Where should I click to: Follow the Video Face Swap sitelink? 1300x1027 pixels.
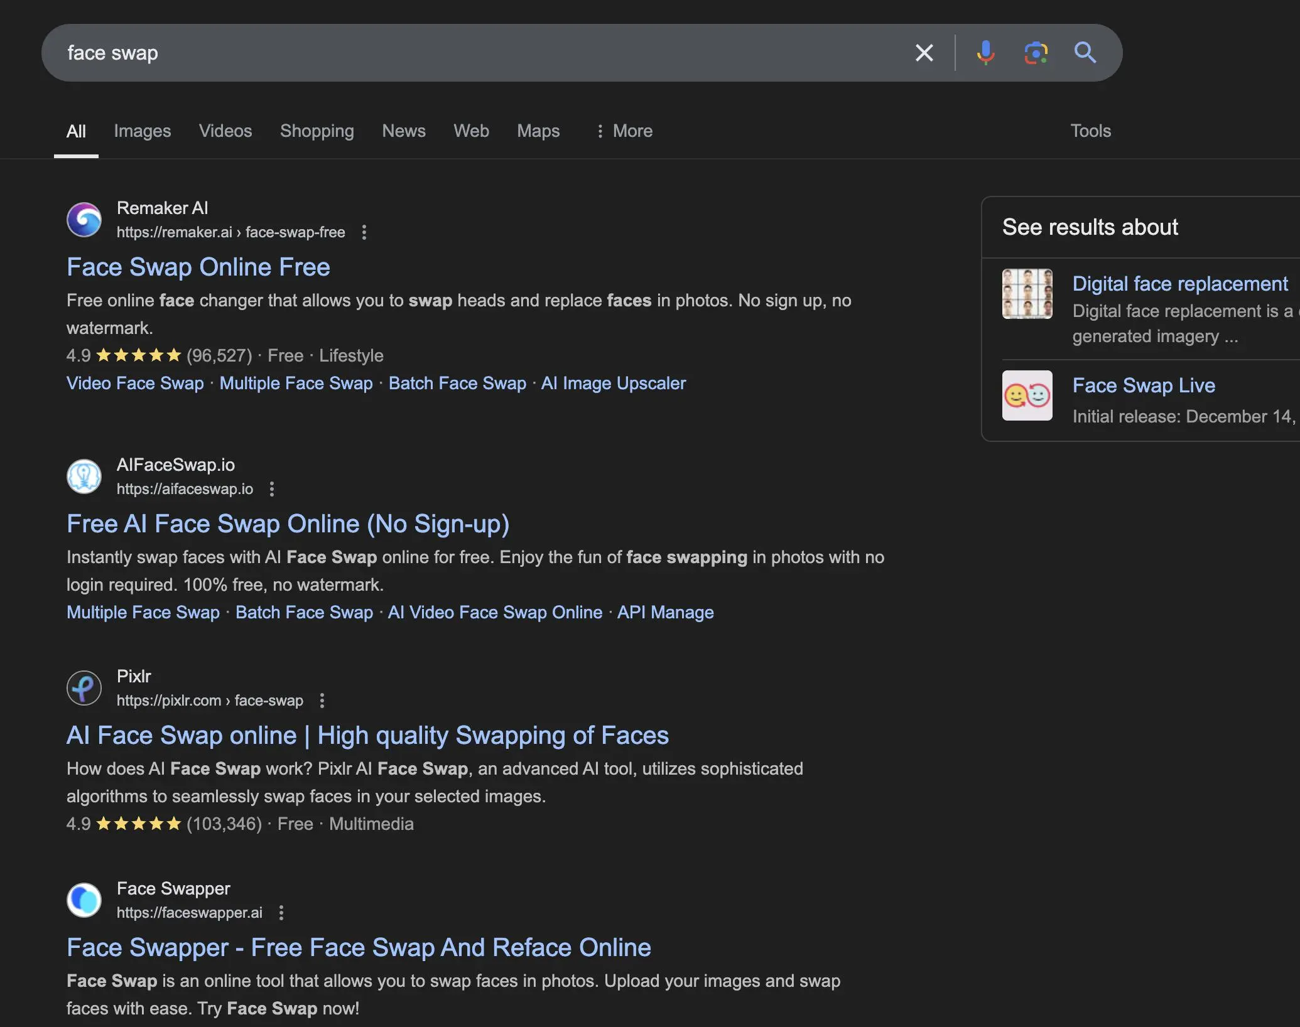(x=135, y=384)
